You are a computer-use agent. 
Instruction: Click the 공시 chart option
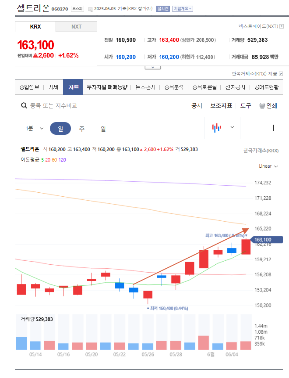[197, 106]
